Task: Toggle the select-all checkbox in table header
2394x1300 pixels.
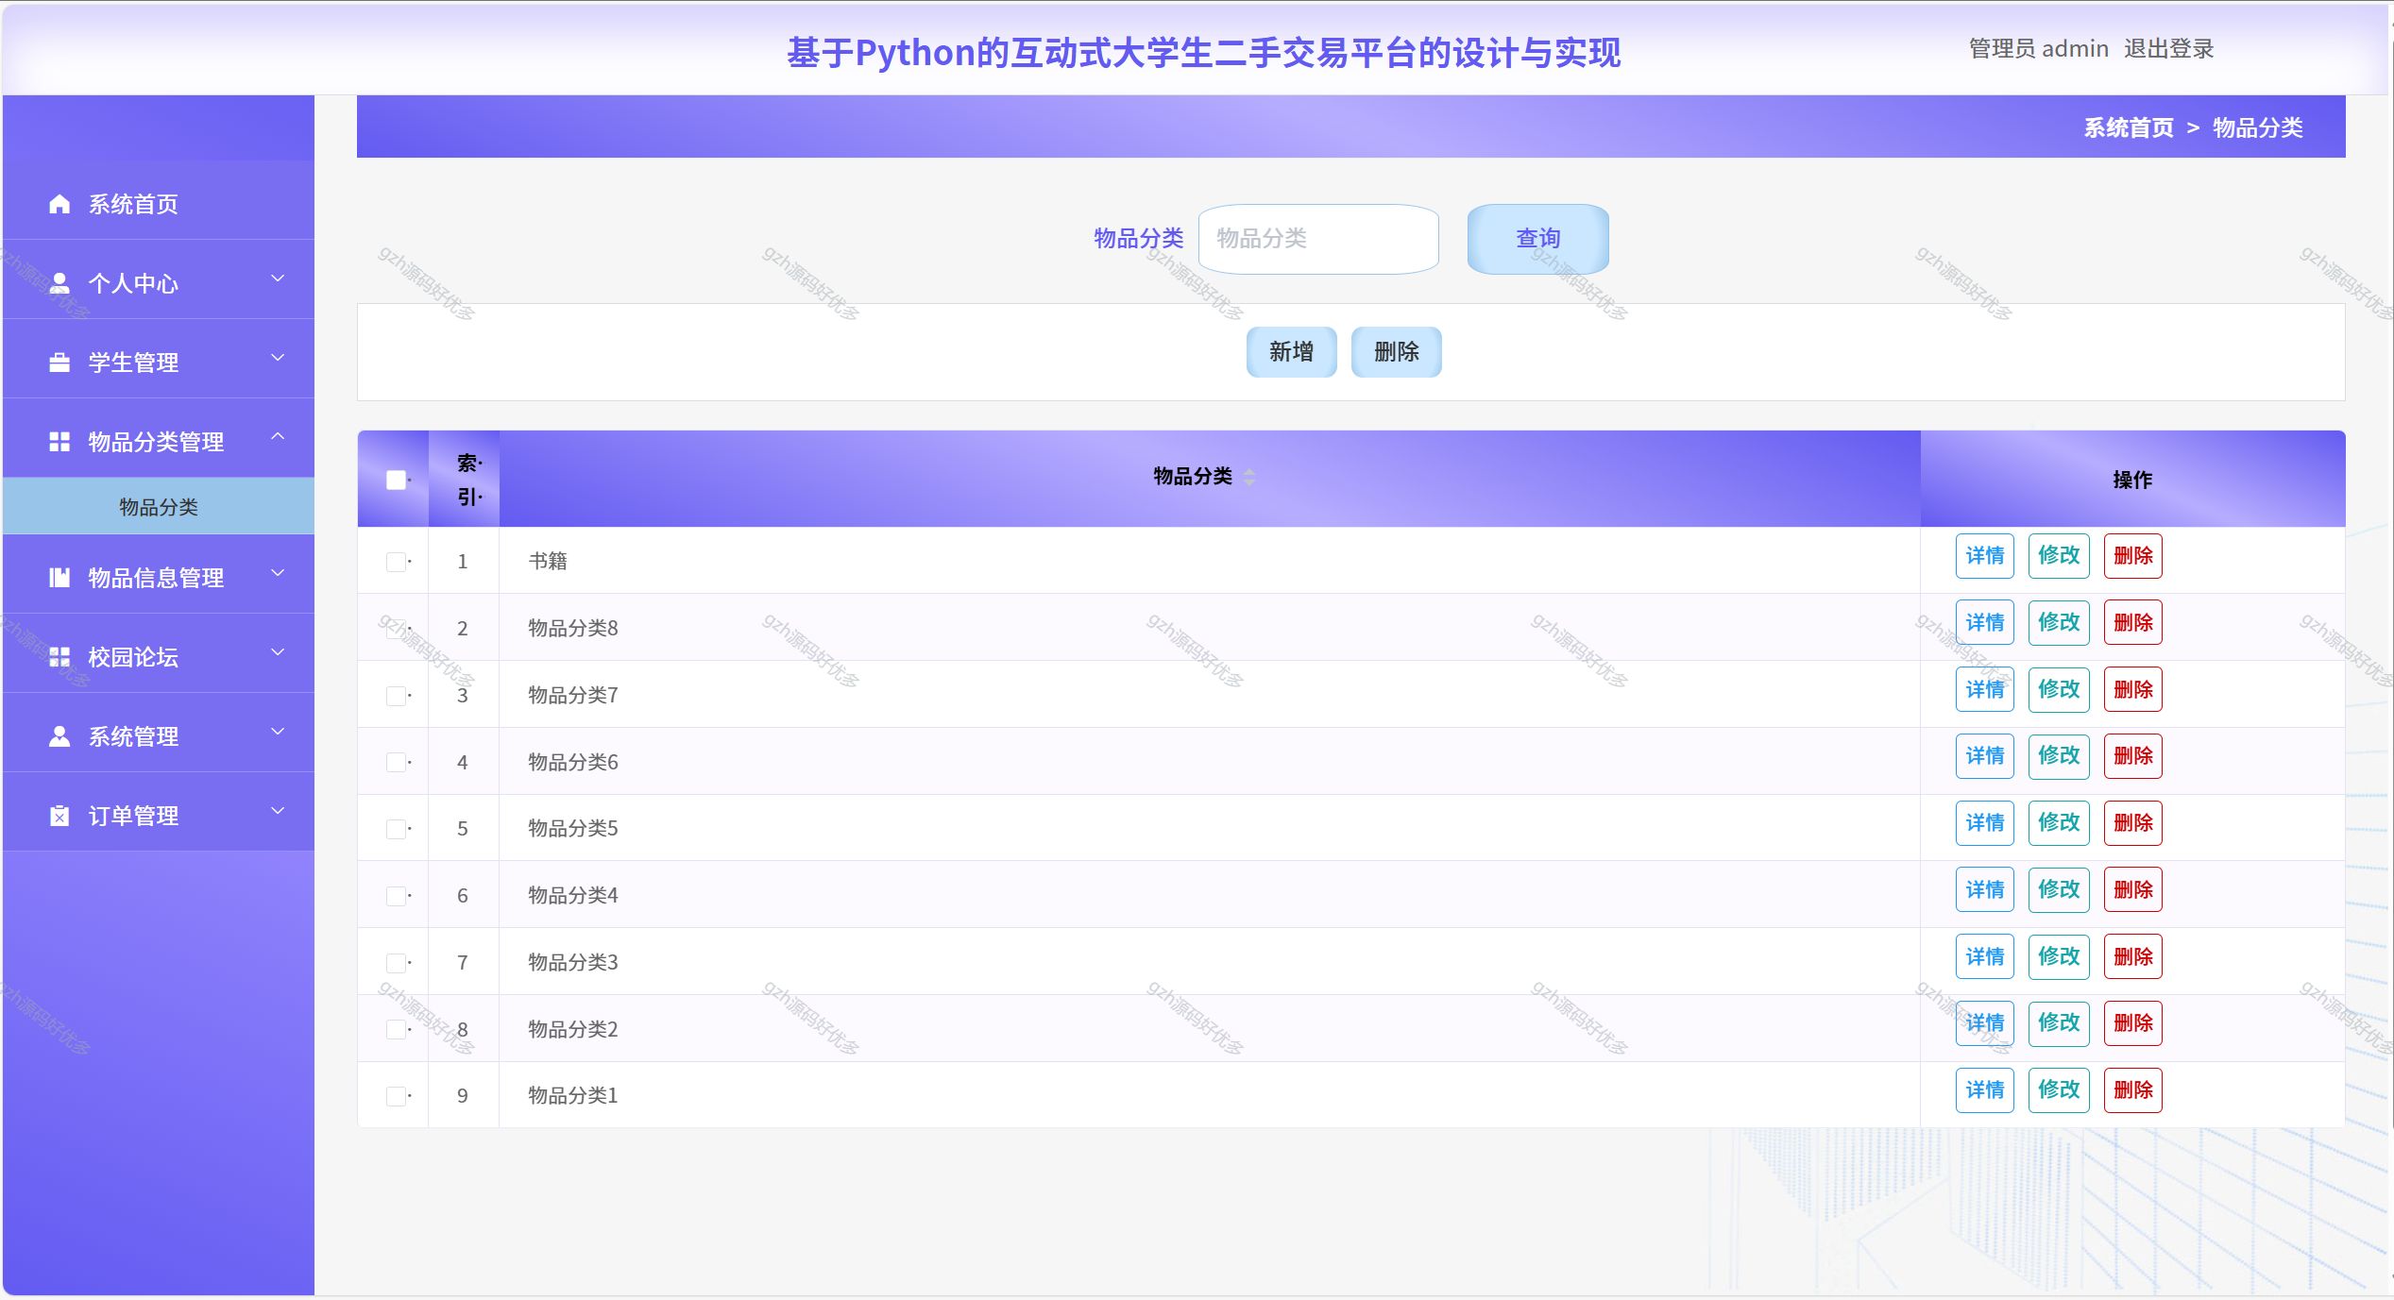Action: tap(396, 480)
